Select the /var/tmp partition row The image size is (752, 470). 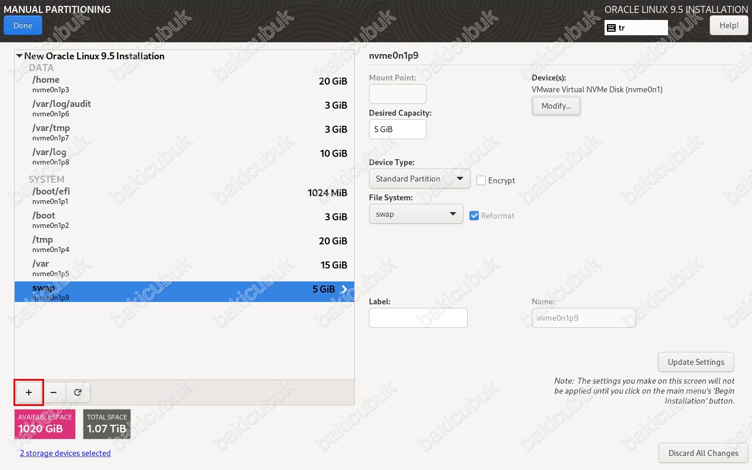coord(184,132)
